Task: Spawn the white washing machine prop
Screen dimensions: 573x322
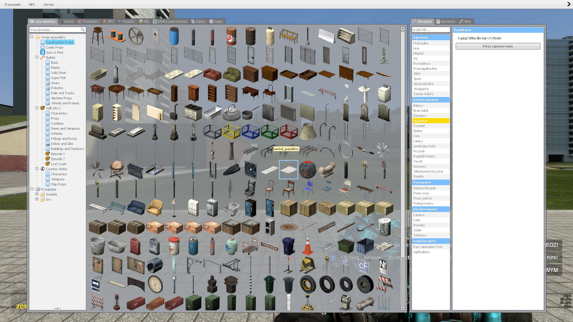Action: pos(384,94)
